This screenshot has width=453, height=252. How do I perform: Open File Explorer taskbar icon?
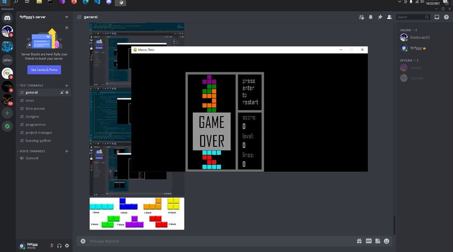pyautogui.click(x=39, y=2)
